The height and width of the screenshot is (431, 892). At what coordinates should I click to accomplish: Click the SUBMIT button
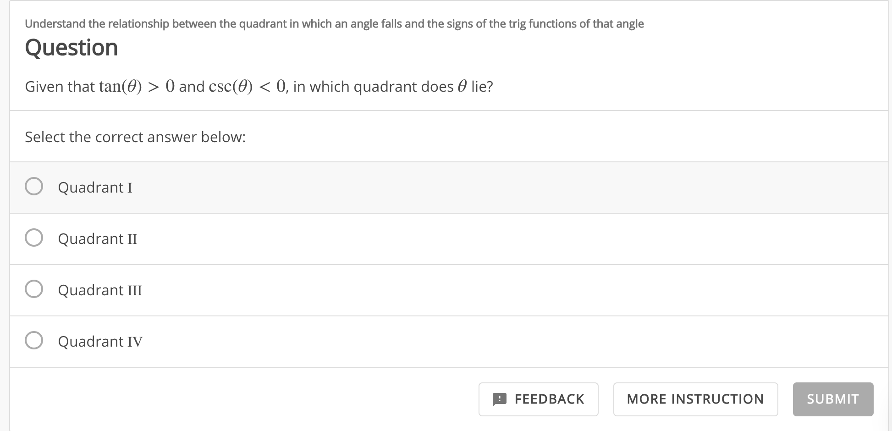[x=833, y=399]
